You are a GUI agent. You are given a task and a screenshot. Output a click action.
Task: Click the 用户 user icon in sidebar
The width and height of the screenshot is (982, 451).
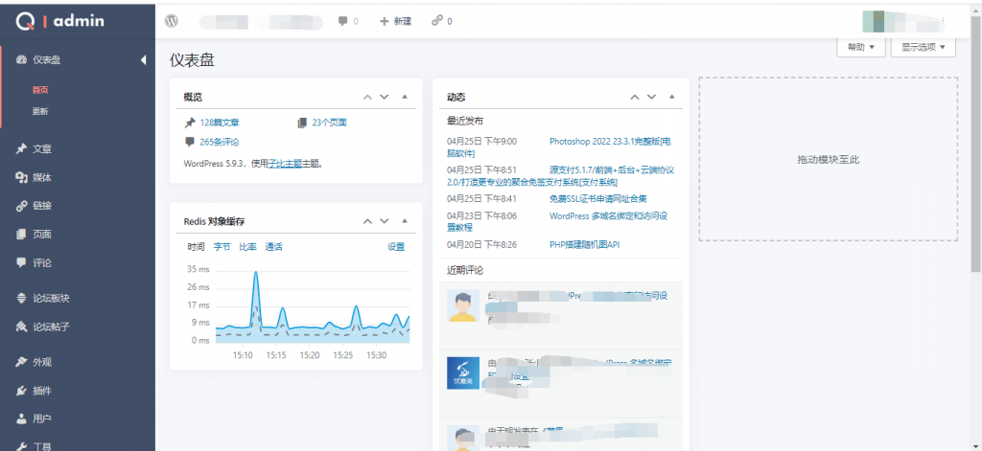click(x=21, y=418)
